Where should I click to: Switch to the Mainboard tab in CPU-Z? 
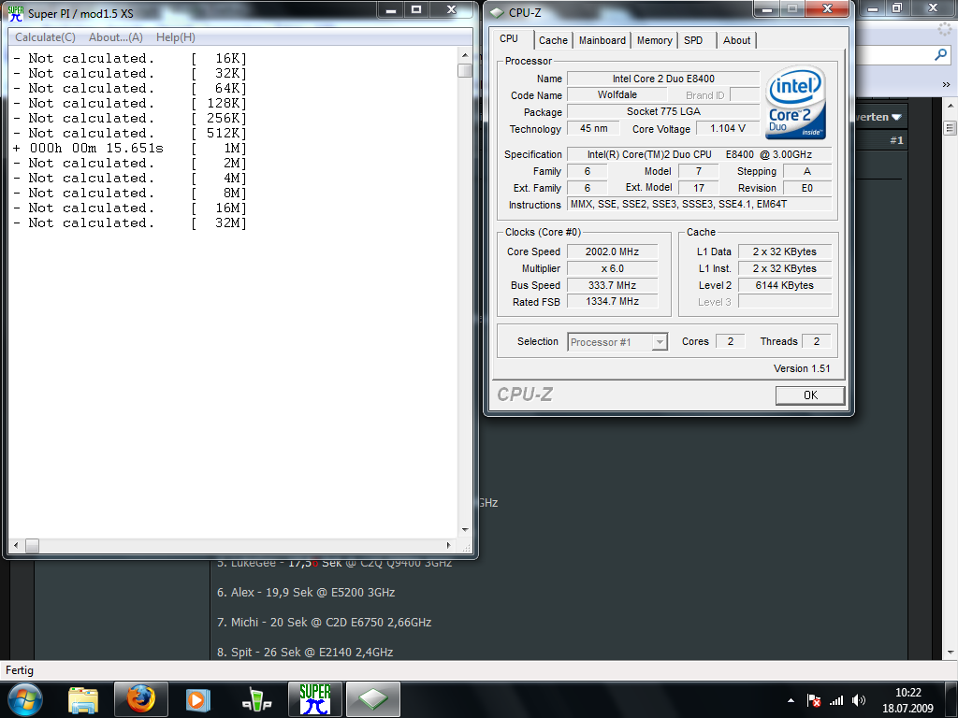point(602,40)
